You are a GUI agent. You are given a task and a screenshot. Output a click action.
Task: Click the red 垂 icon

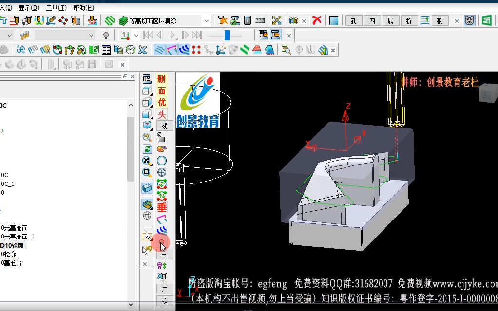click(162, 207)
